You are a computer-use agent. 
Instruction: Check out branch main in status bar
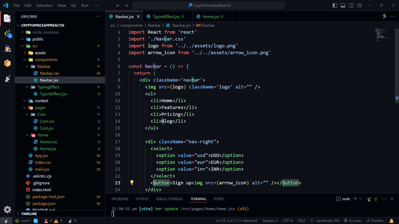click(23, 221)
